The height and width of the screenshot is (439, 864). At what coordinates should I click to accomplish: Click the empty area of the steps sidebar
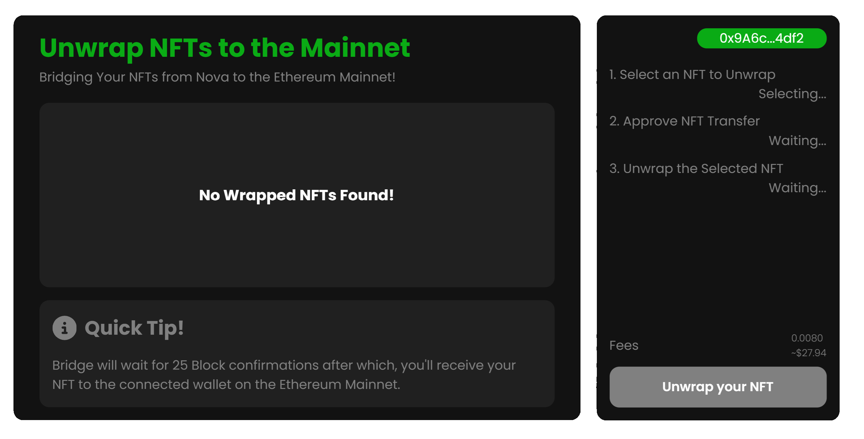pyautogui.click(x=718, y=265)
